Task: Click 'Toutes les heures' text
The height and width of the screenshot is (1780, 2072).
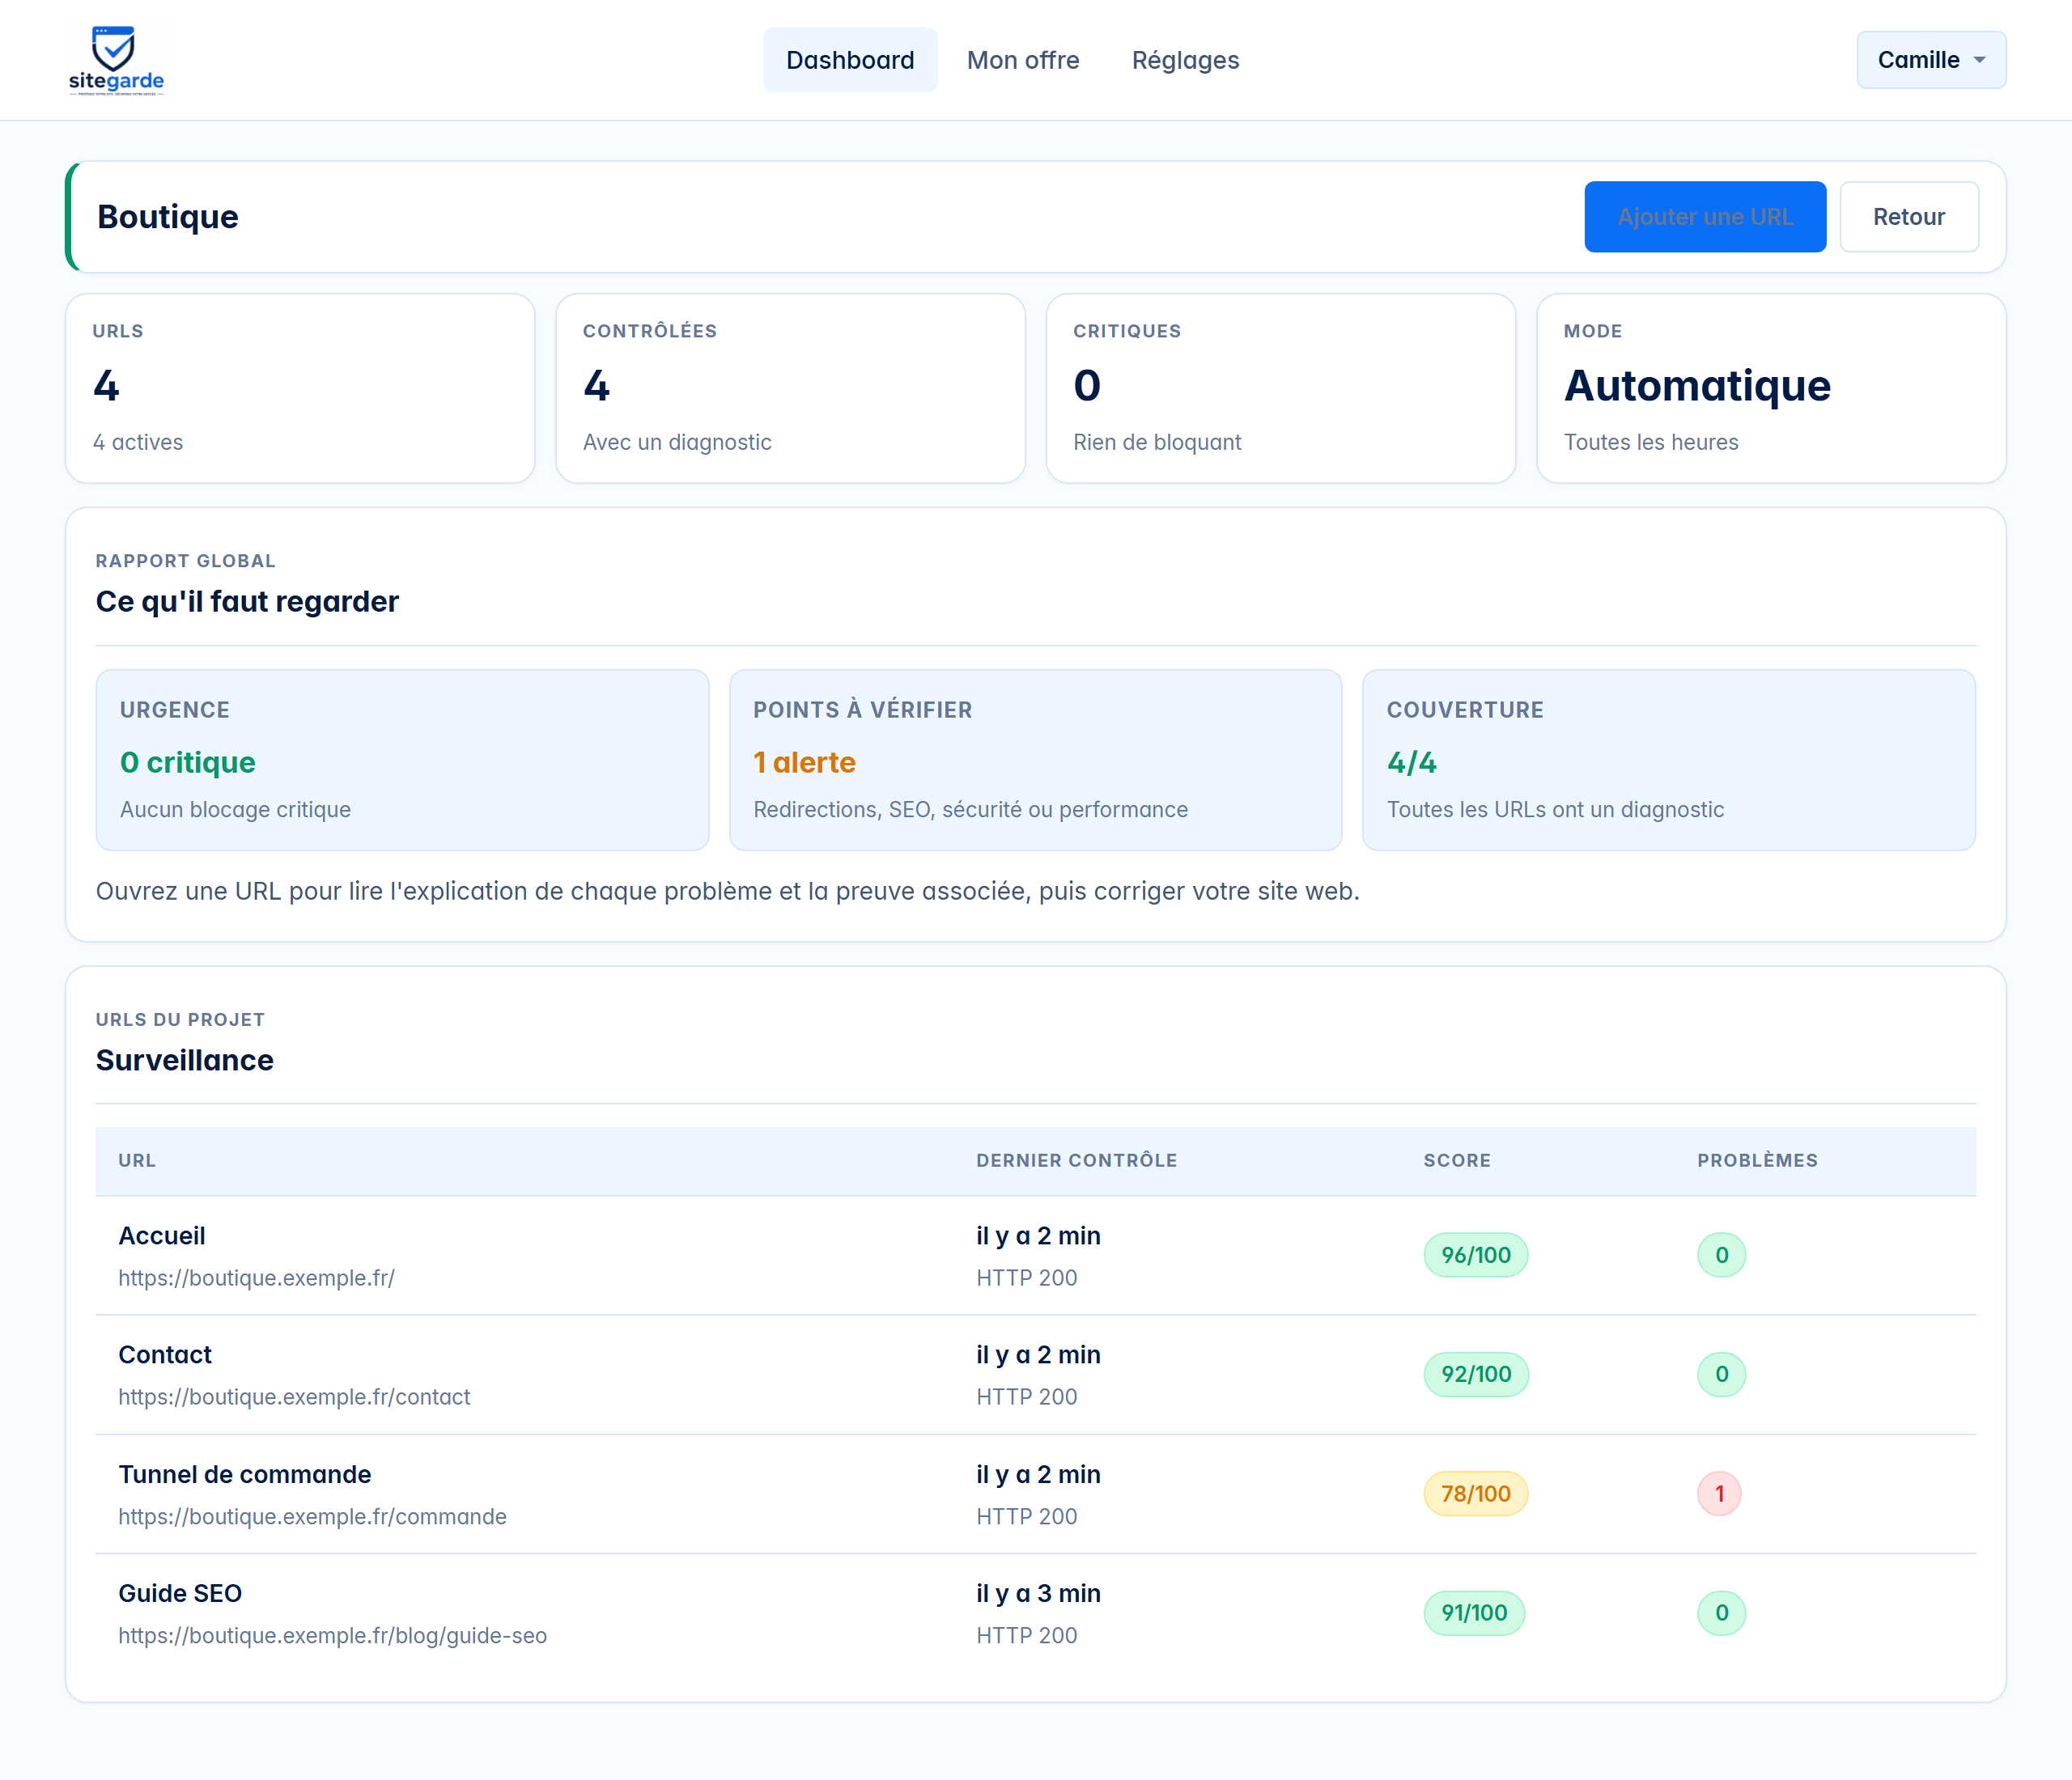Action: point(1650,442)
